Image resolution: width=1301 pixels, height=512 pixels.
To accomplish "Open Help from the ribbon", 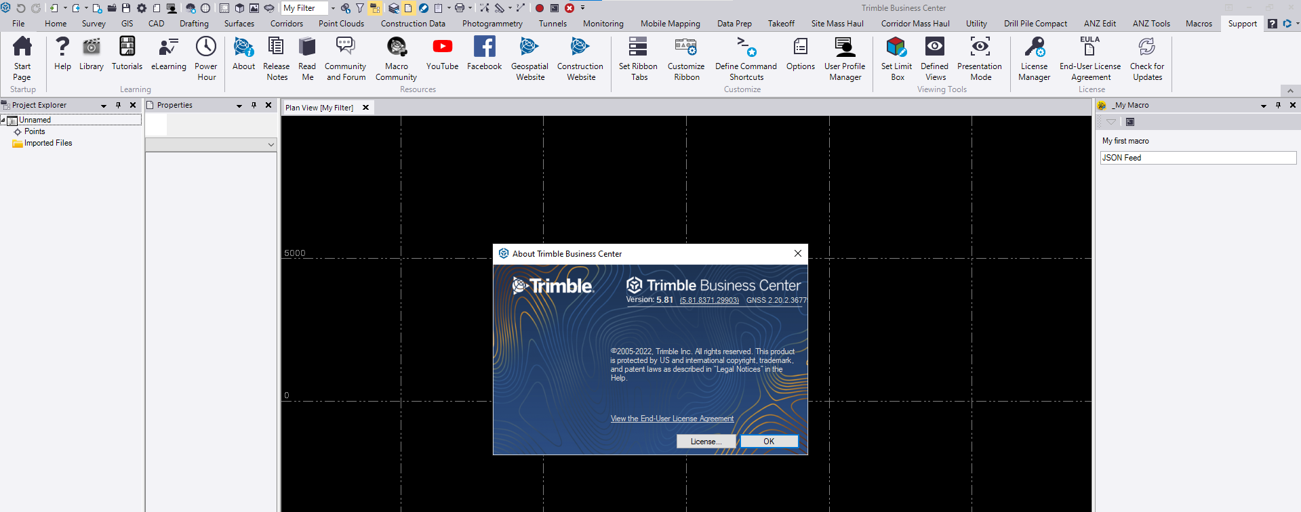I will pos(62,54).
